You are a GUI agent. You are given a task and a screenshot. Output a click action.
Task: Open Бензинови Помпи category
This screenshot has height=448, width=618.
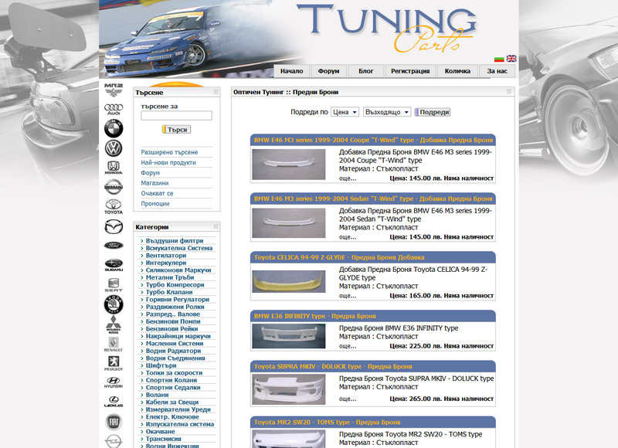pos(173,321)
